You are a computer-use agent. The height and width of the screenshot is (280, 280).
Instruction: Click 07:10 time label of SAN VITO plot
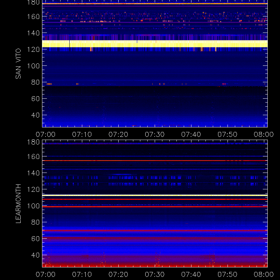pos(82,134)
